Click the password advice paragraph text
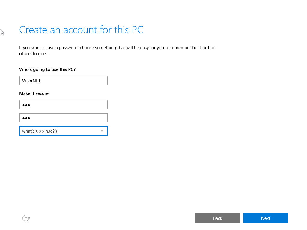The width and height of the screenshot is (307, 230). [x=118, y=50]
